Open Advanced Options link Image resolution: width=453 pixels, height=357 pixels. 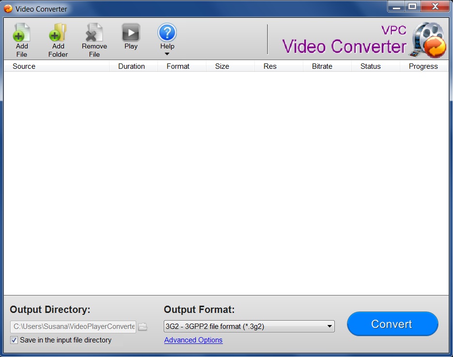tap(193, 340)
